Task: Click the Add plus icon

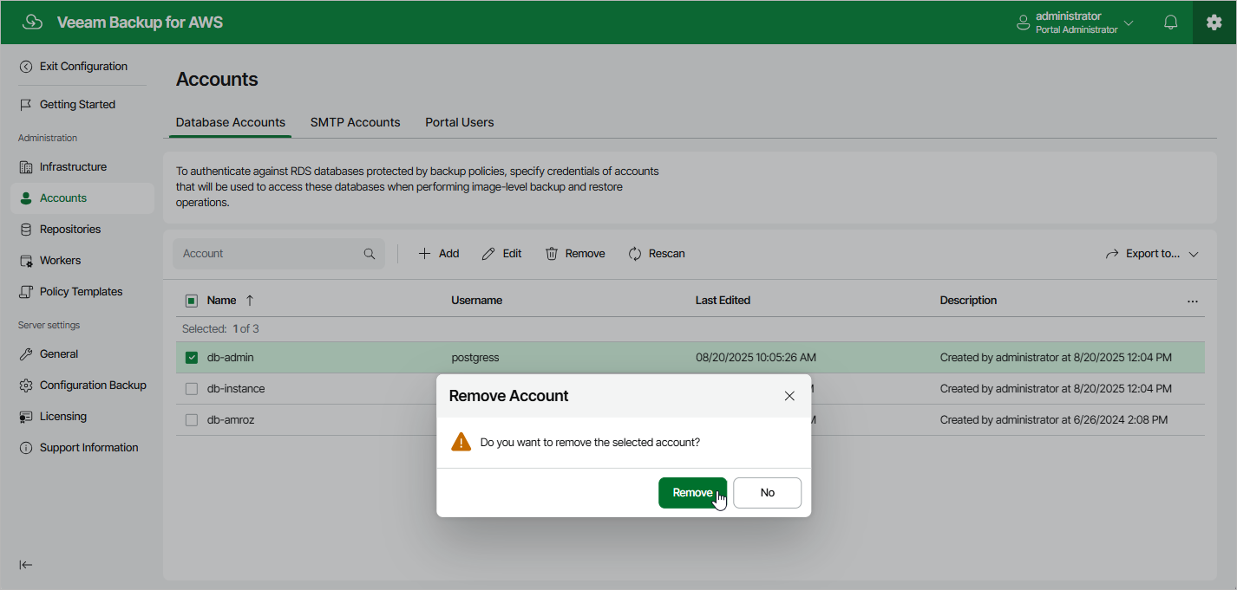Action: [x=424, y=254]
